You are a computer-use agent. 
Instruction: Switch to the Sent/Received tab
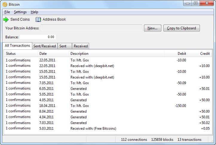pos(45,46)
